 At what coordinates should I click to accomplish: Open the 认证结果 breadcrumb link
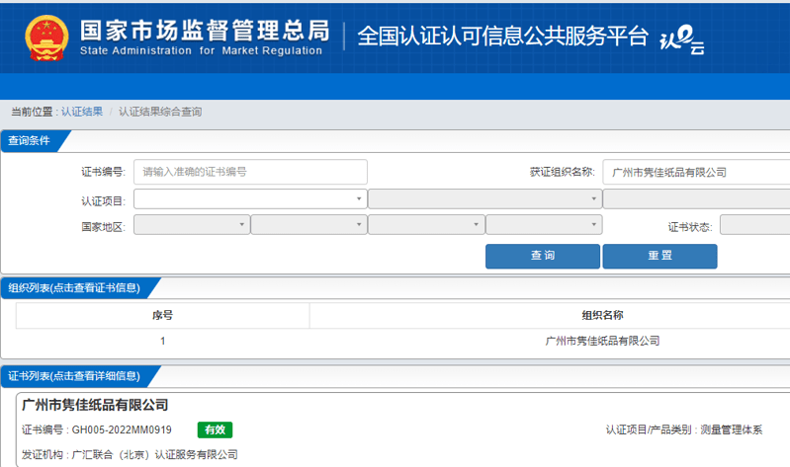(82, 112)
